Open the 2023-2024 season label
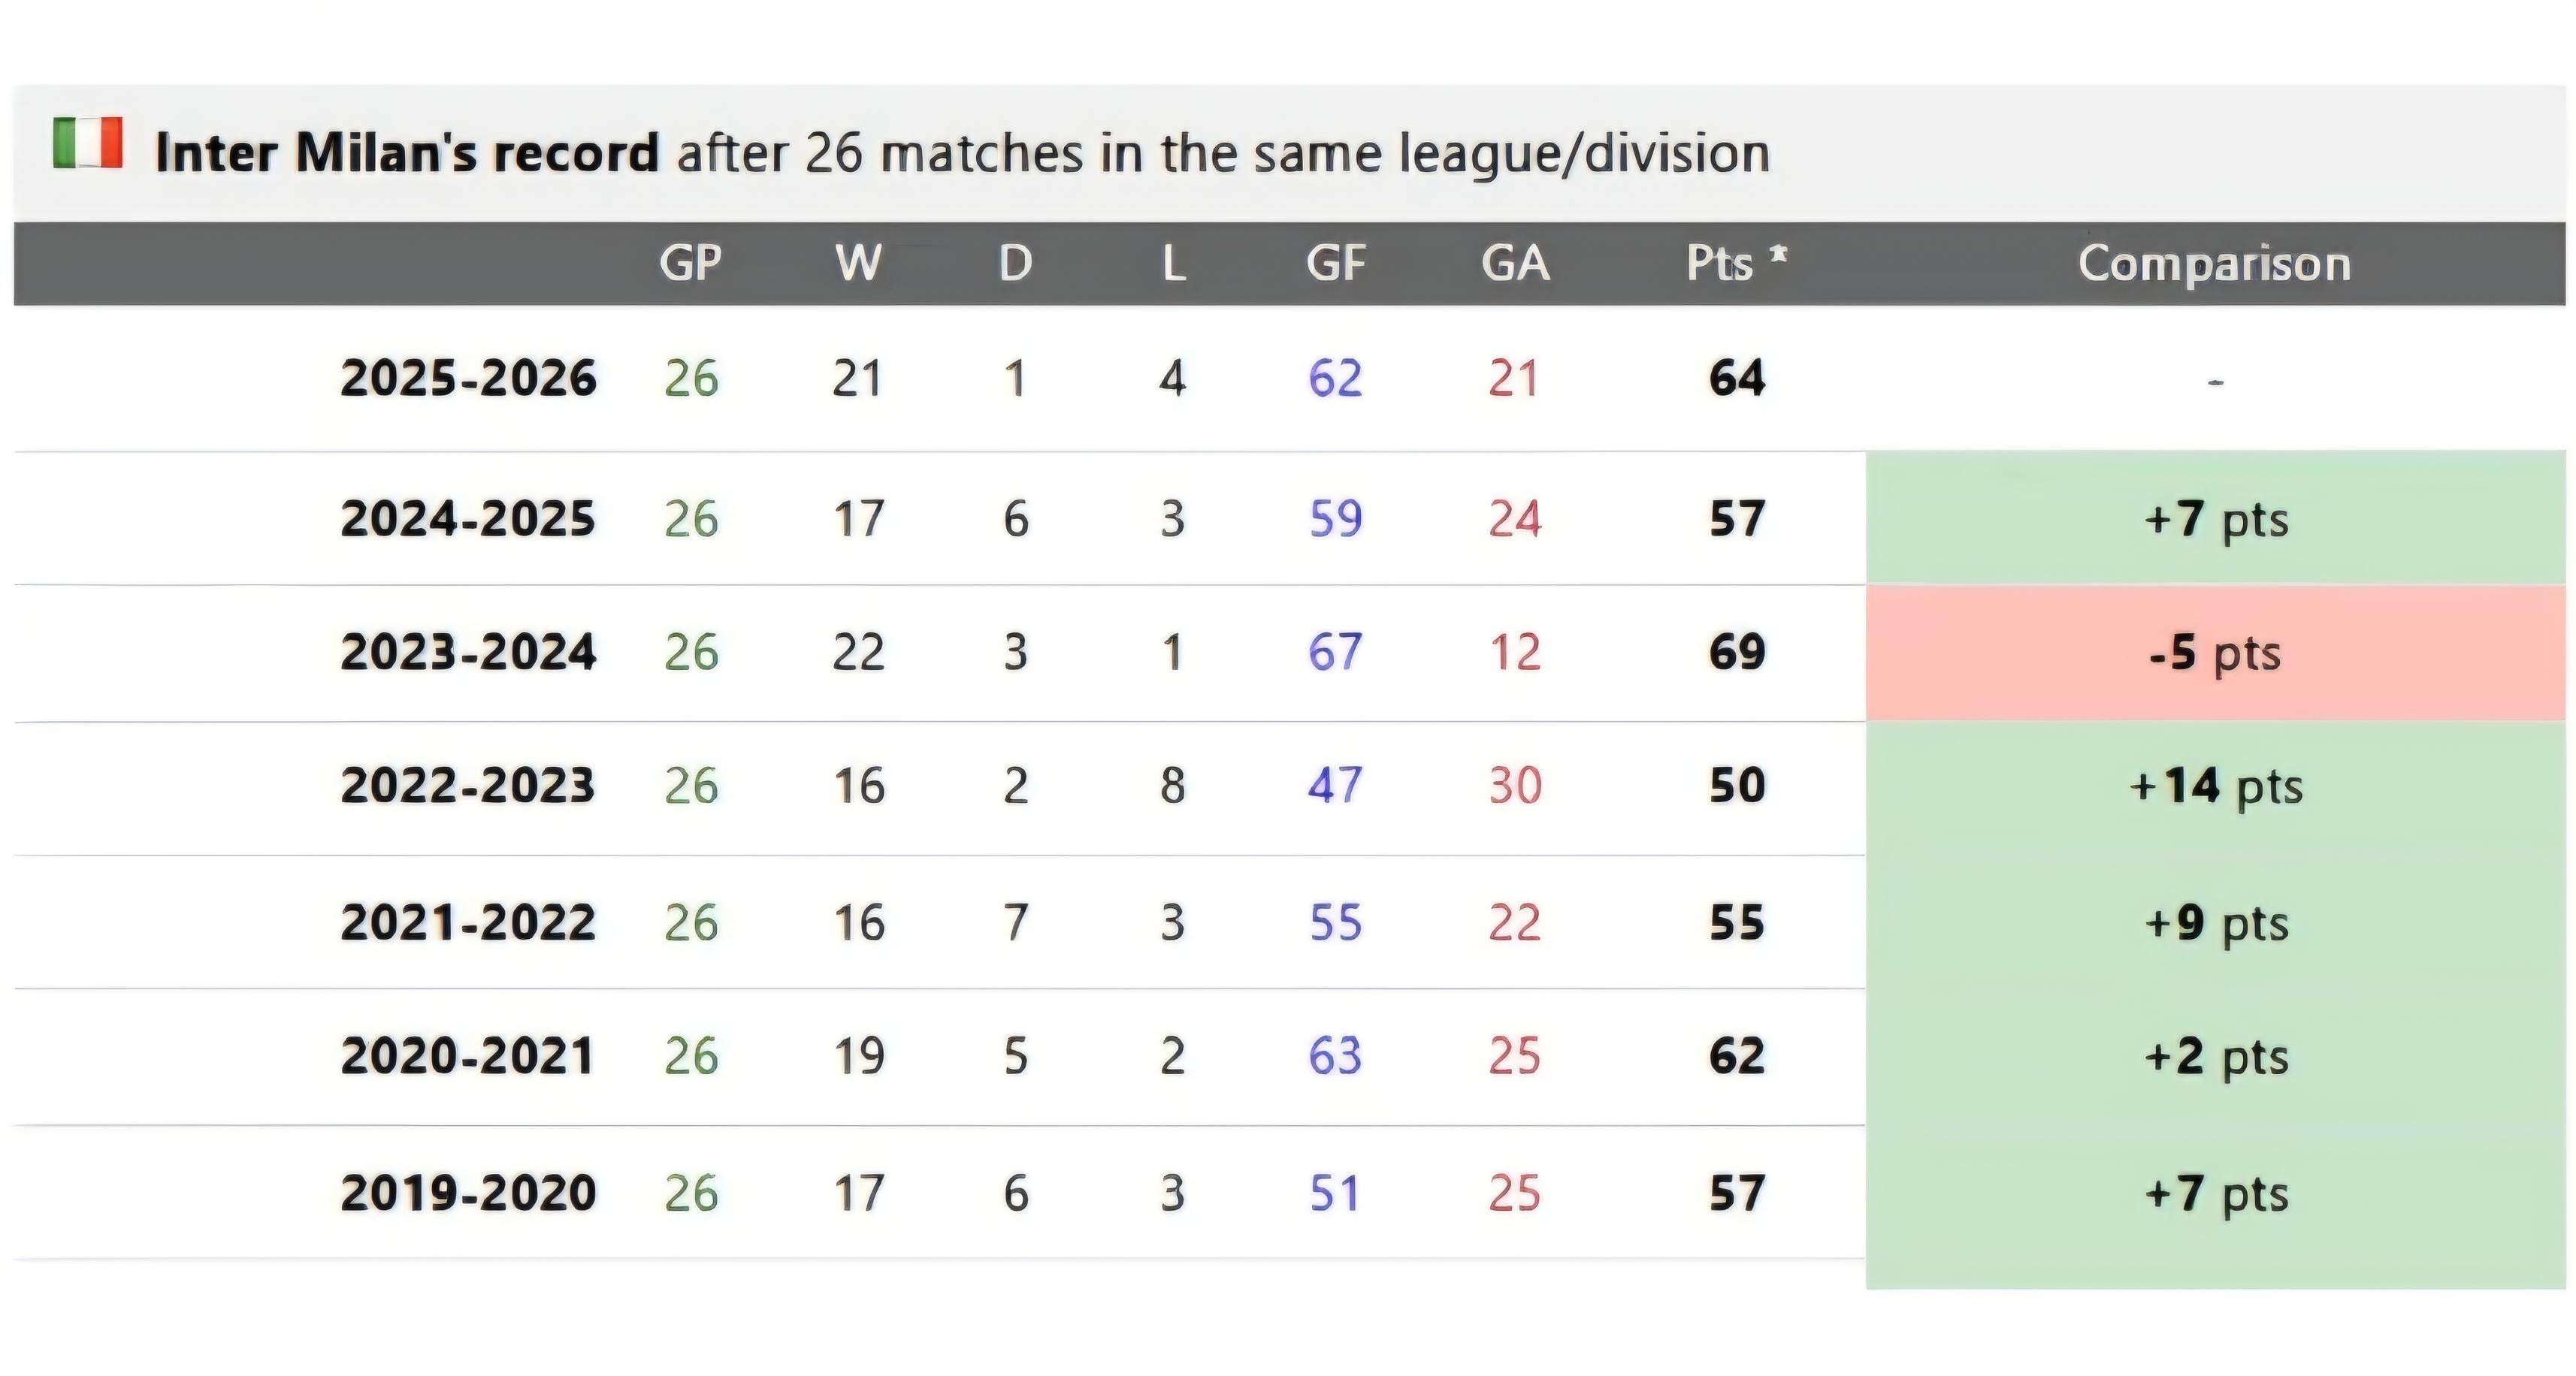This screenshot has height=1376, width=2576. (468, 653)
